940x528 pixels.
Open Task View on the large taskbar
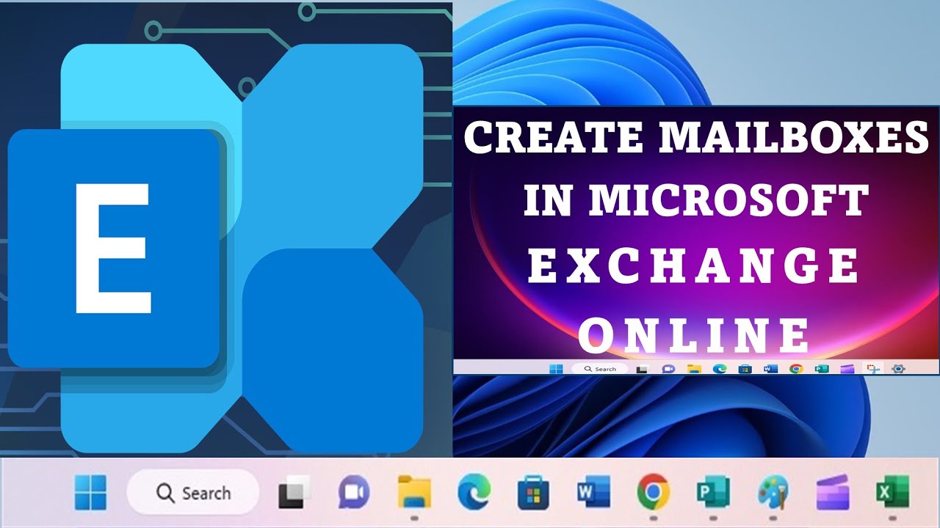click(x=294, y=492)
